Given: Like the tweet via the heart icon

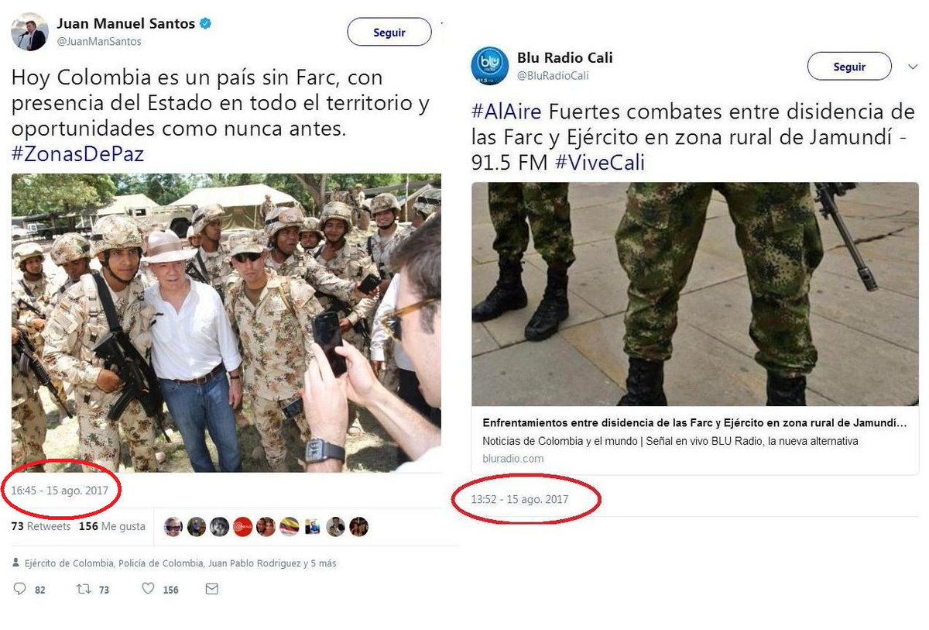Looking at the screenshot, I should [148, 590].
